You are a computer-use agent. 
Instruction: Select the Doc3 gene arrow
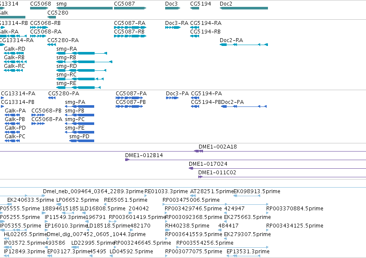pyautogui.click(x=173, y=8)
